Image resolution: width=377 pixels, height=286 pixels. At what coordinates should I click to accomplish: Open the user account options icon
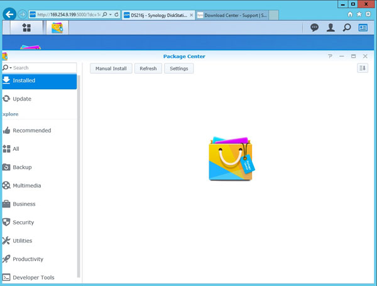331,28
